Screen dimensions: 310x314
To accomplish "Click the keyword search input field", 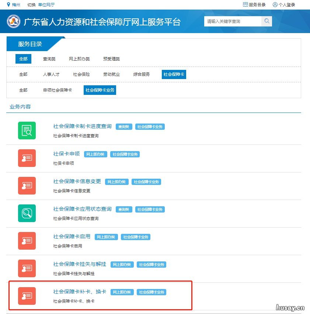I will point(232,21).
